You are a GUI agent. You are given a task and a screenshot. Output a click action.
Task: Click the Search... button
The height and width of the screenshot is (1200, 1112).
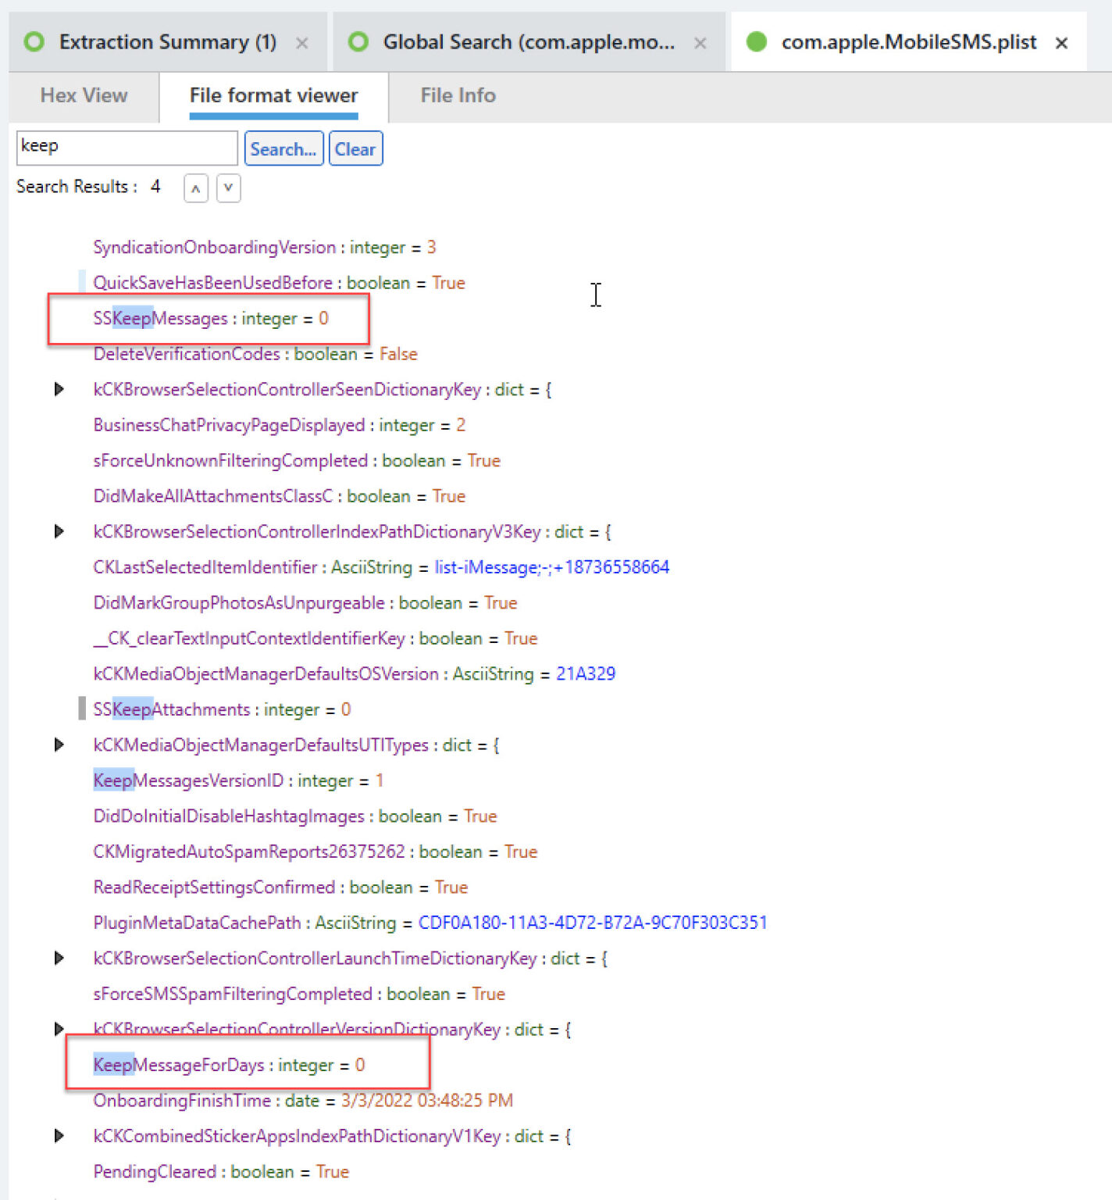pyautogui.click(x=283, y=148)
